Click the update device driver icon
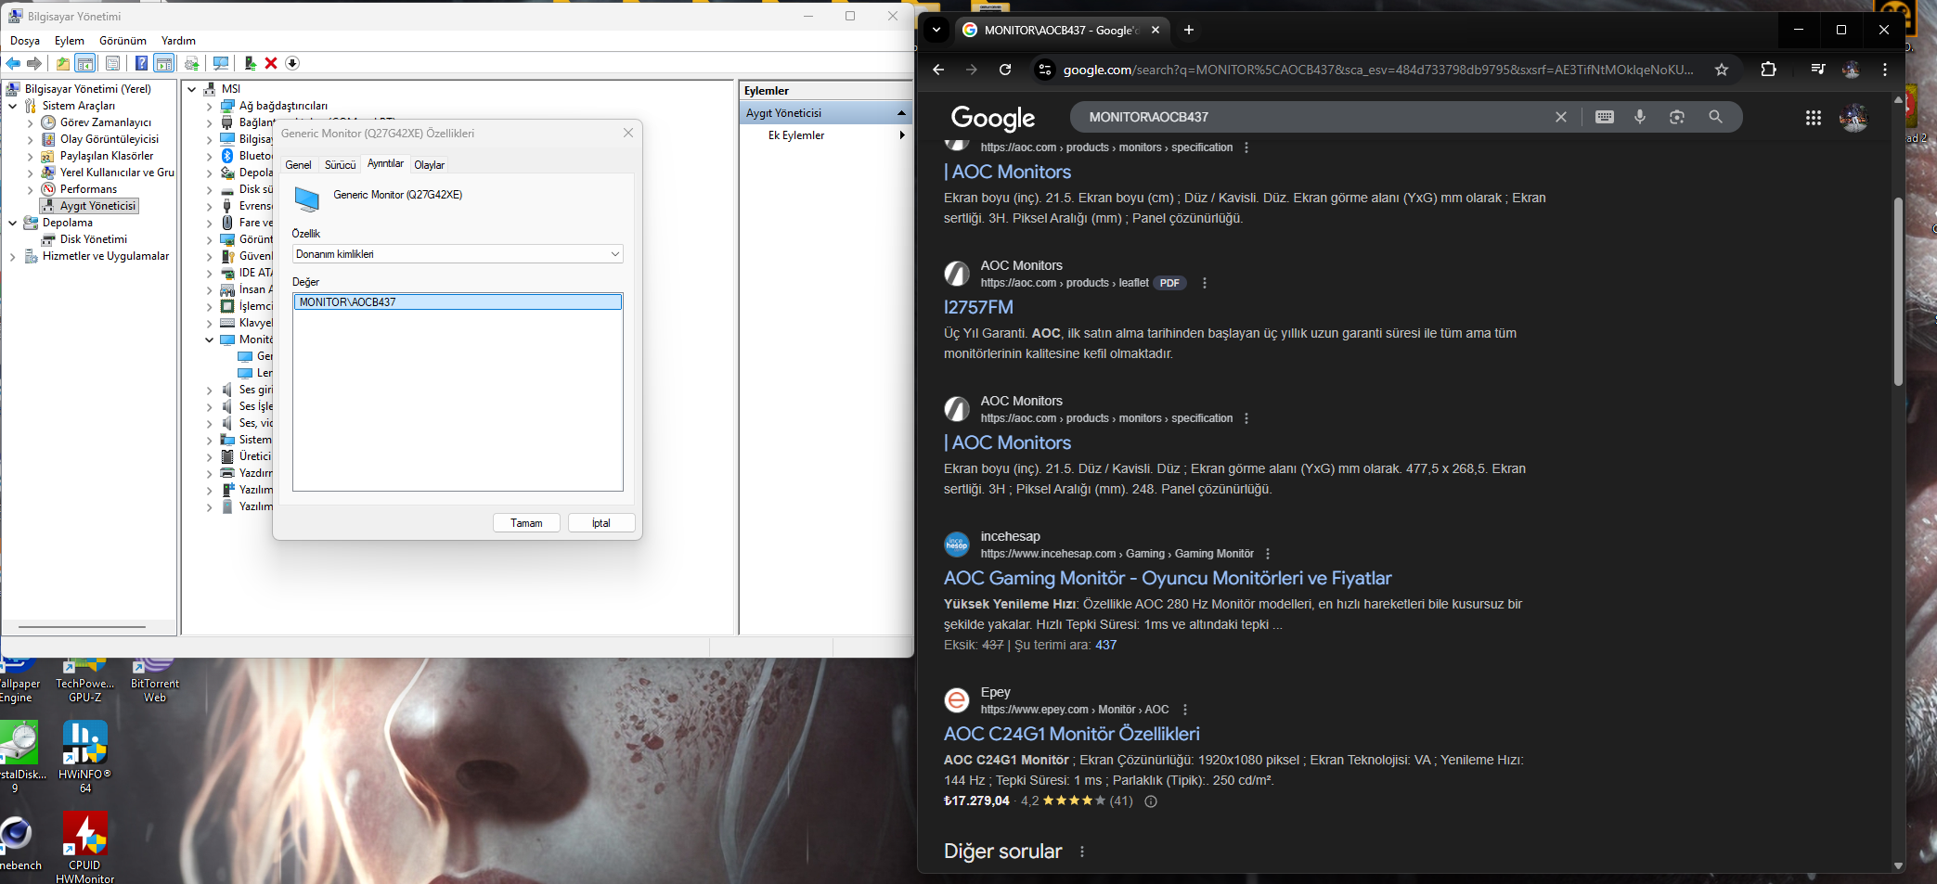The image size is (1937, 884). pos(250,63)
